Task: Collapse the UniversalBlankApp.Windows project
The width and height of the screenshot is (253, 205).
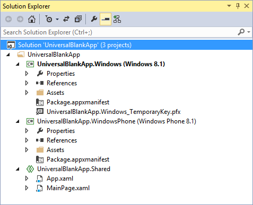Action: pos(18,64)
